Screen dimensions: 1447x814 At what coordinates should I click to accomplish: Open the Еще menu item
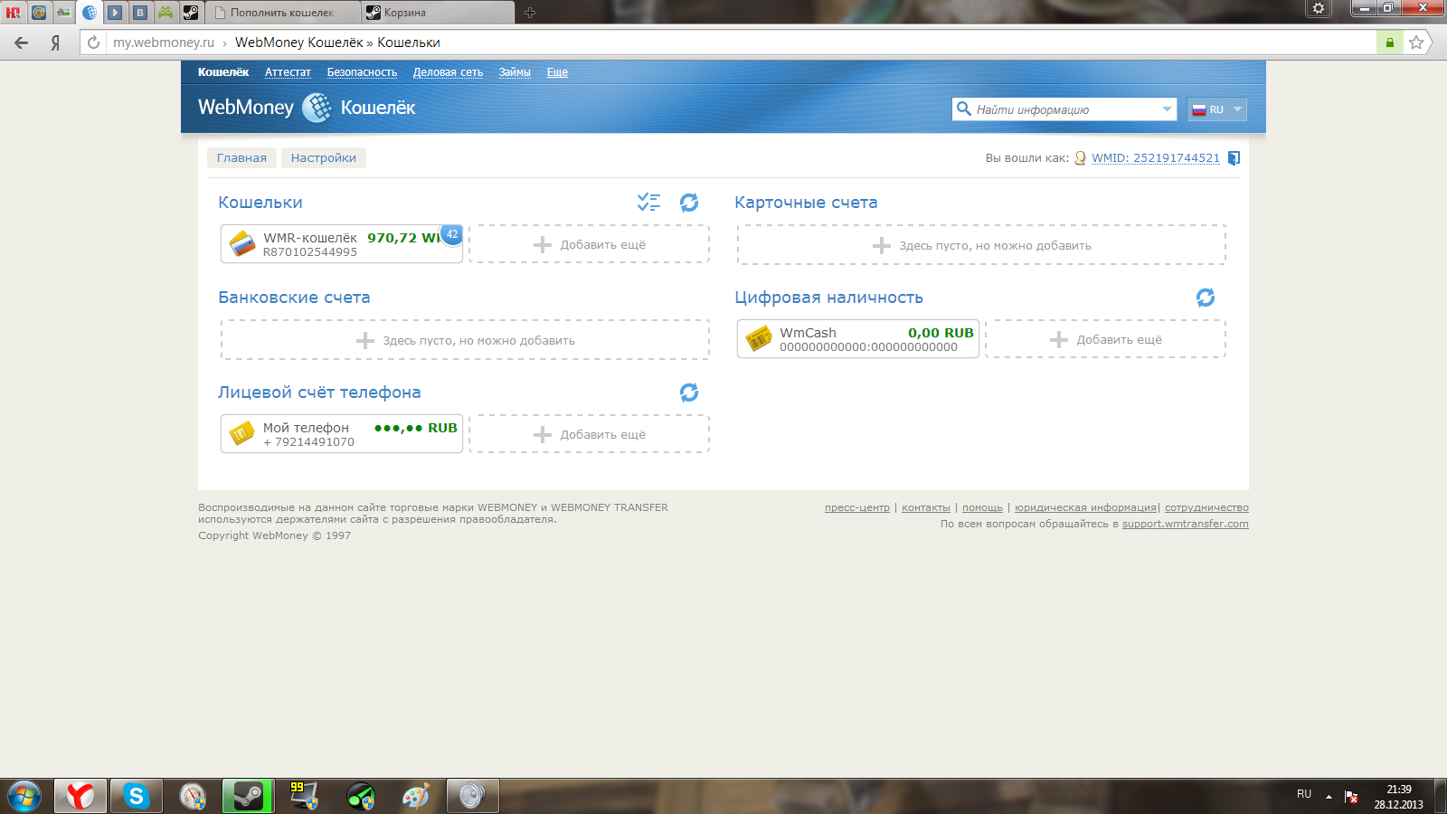(x=557, y=72)
